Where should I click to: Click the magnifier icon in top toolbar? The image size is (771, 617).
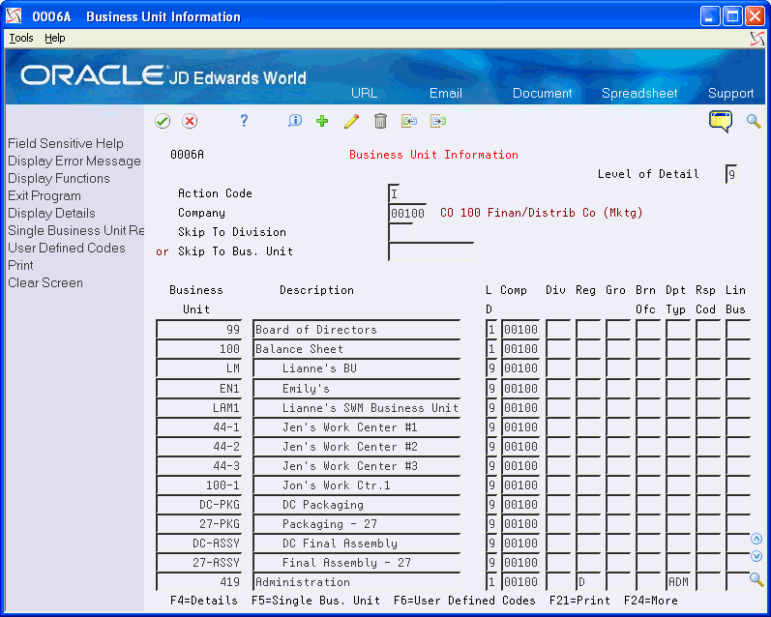coord(754,121)
